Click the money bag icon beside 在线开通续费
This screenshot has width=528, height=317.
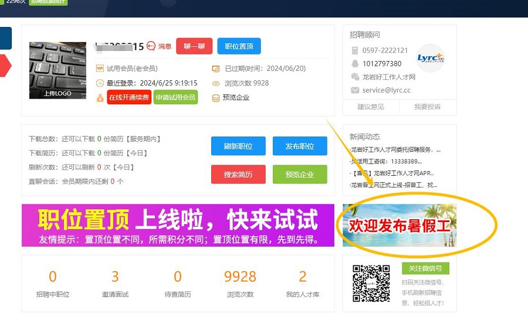[100, 97]
